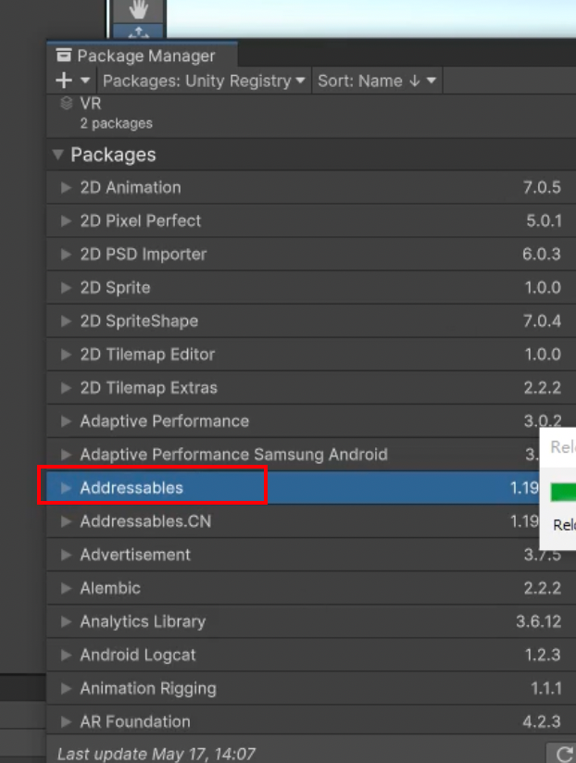Click the plus add-package icon
Viewport: 576px width, 763px height.
tap(64, 81)
